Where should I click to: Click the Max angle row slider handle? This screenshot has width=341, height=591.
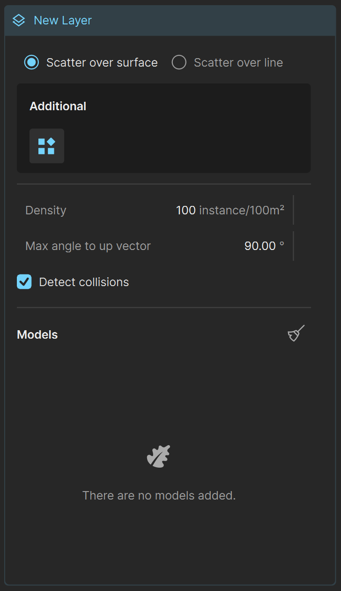click(293, 246)
